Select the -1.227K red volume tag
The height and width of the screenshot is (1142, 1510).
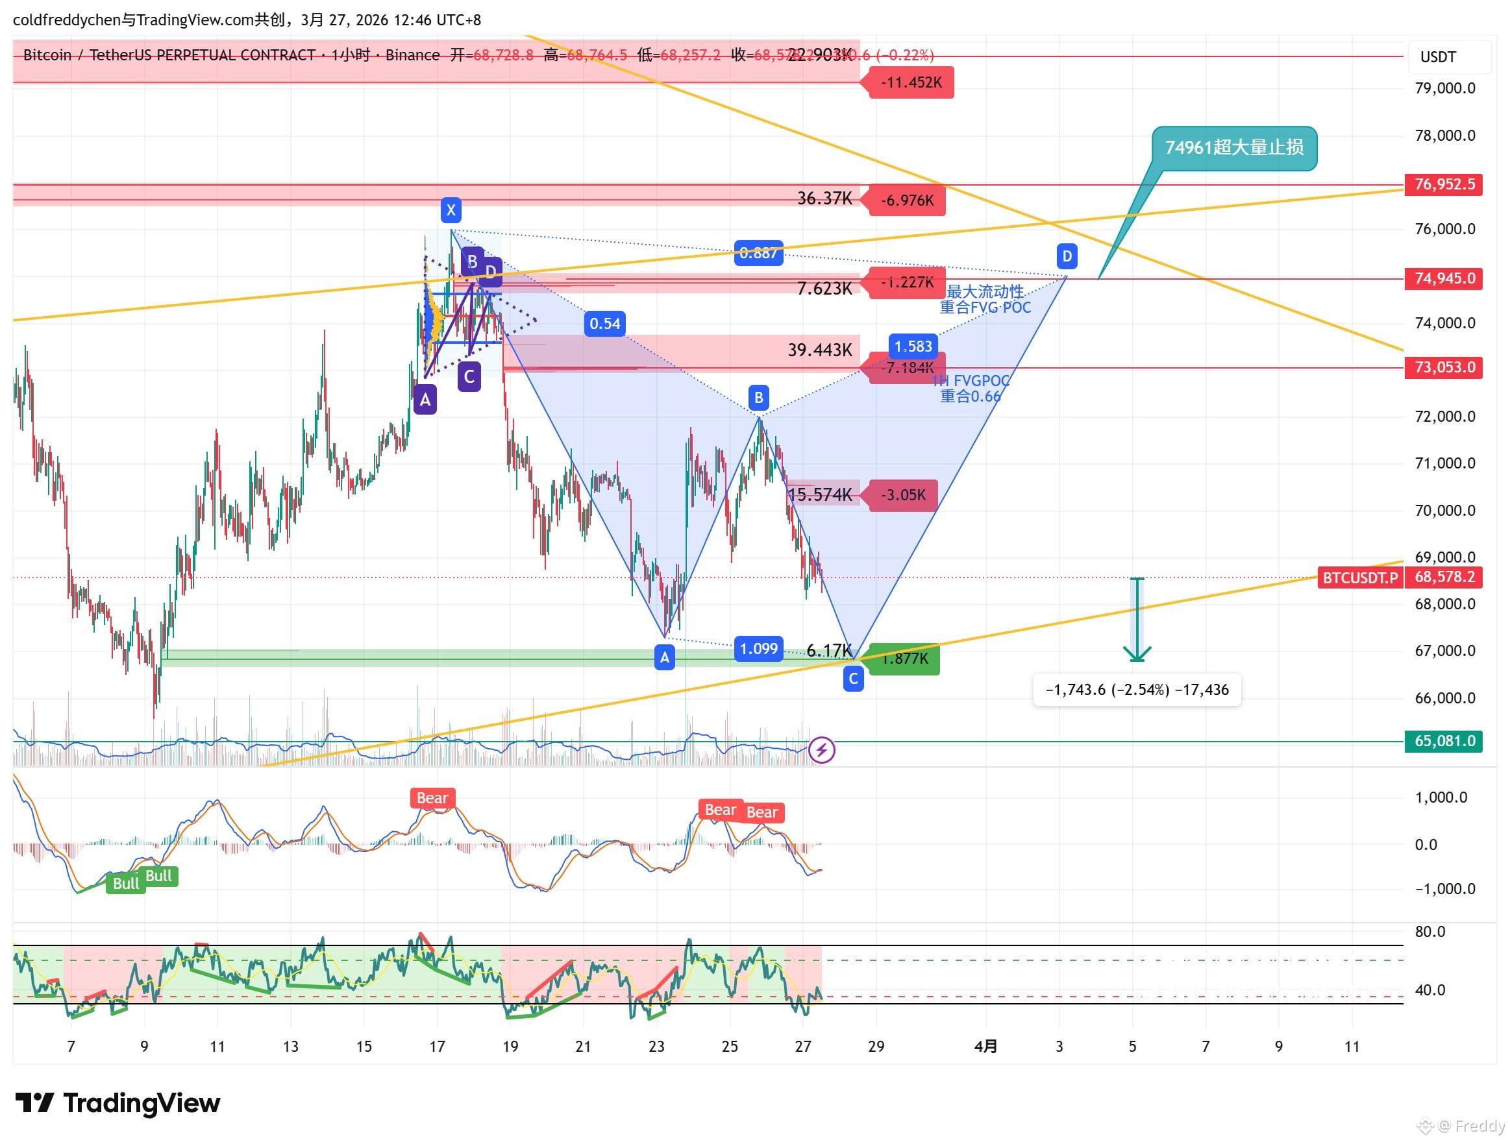pos(904,282)
